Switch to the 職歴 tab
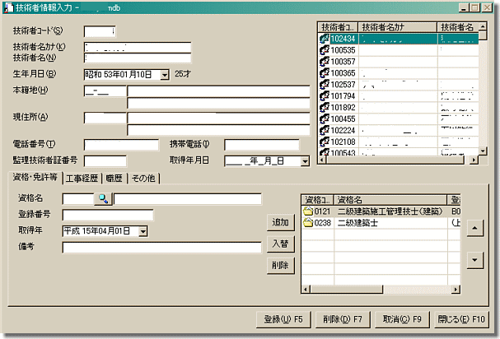 114,178
